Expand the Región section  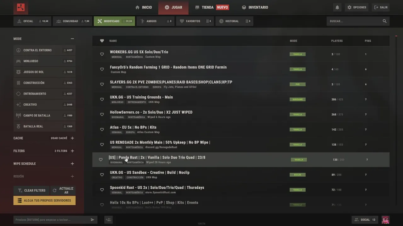coord(72,176)
